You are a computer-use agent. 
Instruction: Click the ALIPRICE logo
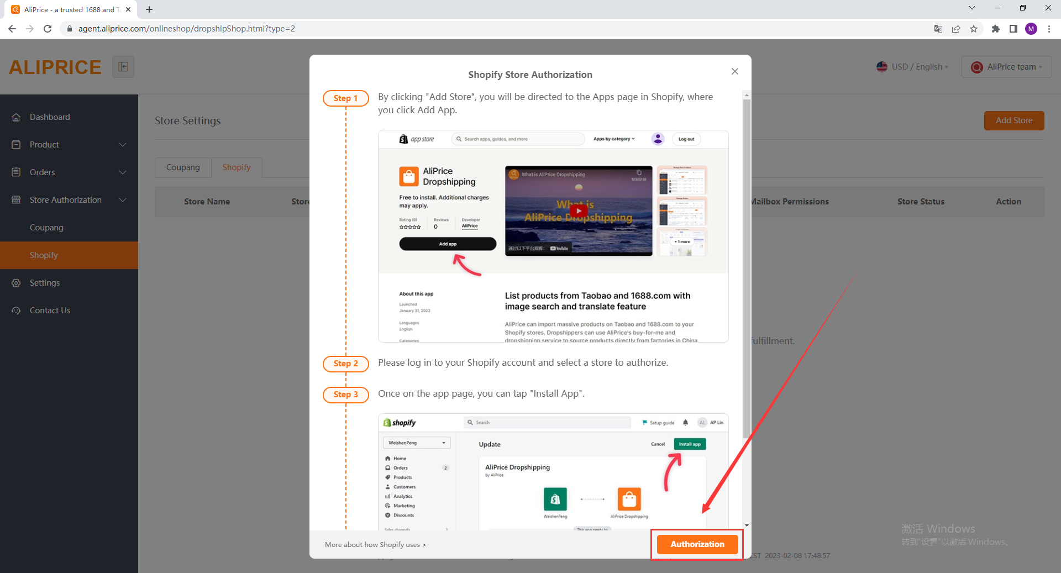55,67
